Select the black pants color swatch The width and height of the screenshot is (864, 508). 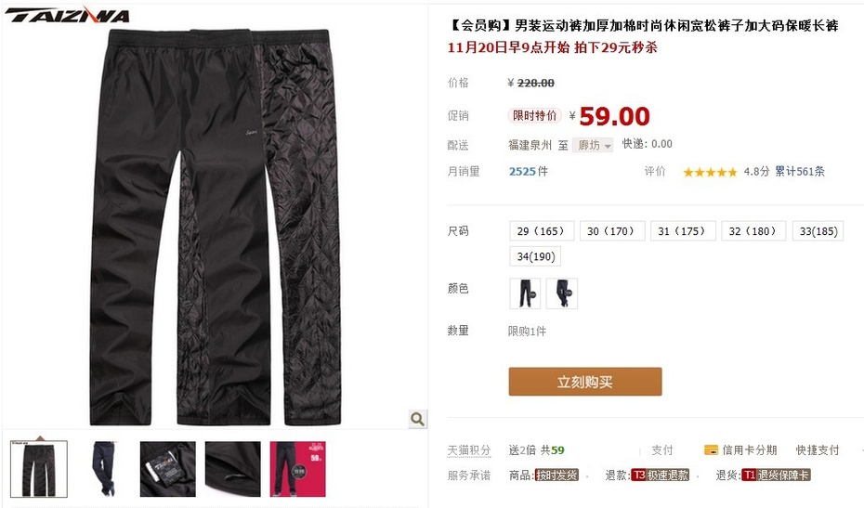525,293
